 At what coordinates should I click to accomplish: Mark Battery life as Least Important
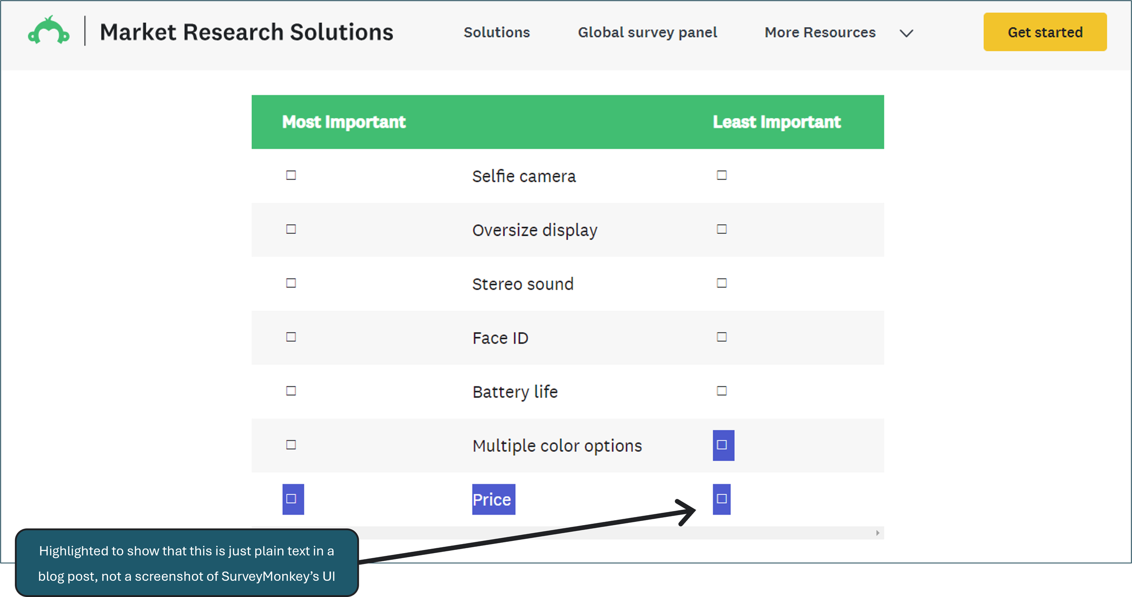point(722,391)
